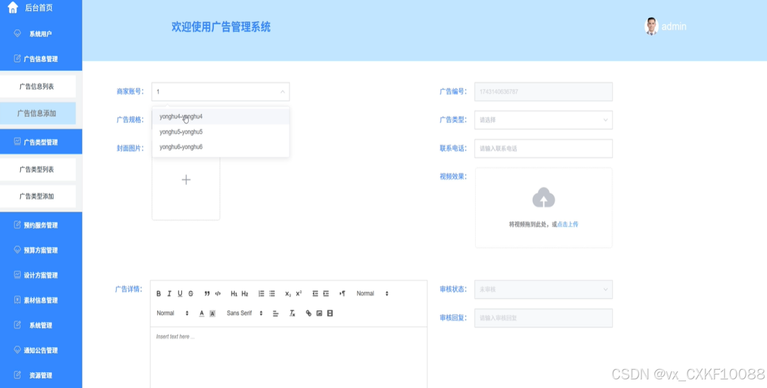
Task: Expand the 预约服务管理 sidebar menu
Action: 41,225
